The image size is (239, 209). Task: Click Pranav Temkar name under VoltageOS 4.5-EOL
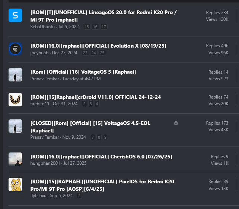coord(45,137)
